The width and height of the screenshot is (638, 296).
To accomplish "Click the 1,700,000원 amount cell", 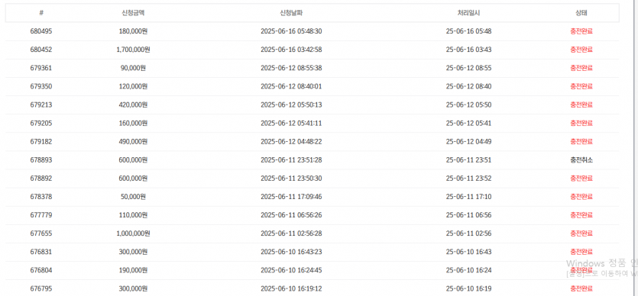I will 133,50.
